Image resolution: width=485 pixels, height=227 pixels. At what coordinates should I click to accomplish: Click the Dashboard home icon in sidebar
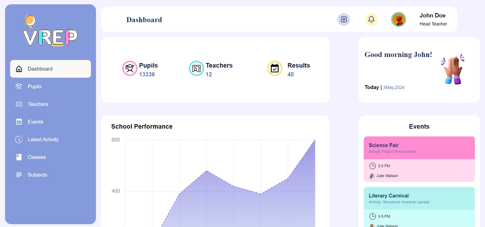pos(19,69)
